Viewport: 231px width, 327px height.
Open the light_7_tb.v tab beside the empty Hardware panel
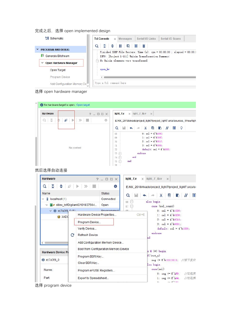pyautogui.click(x=139, y=114)
